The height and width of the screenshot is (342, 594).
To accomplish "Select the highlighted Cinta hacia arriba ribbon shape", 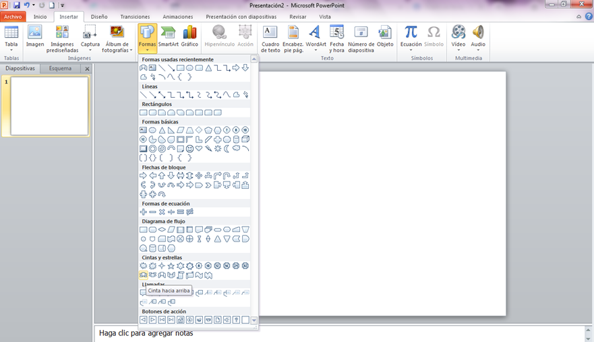I will (143, 275).
